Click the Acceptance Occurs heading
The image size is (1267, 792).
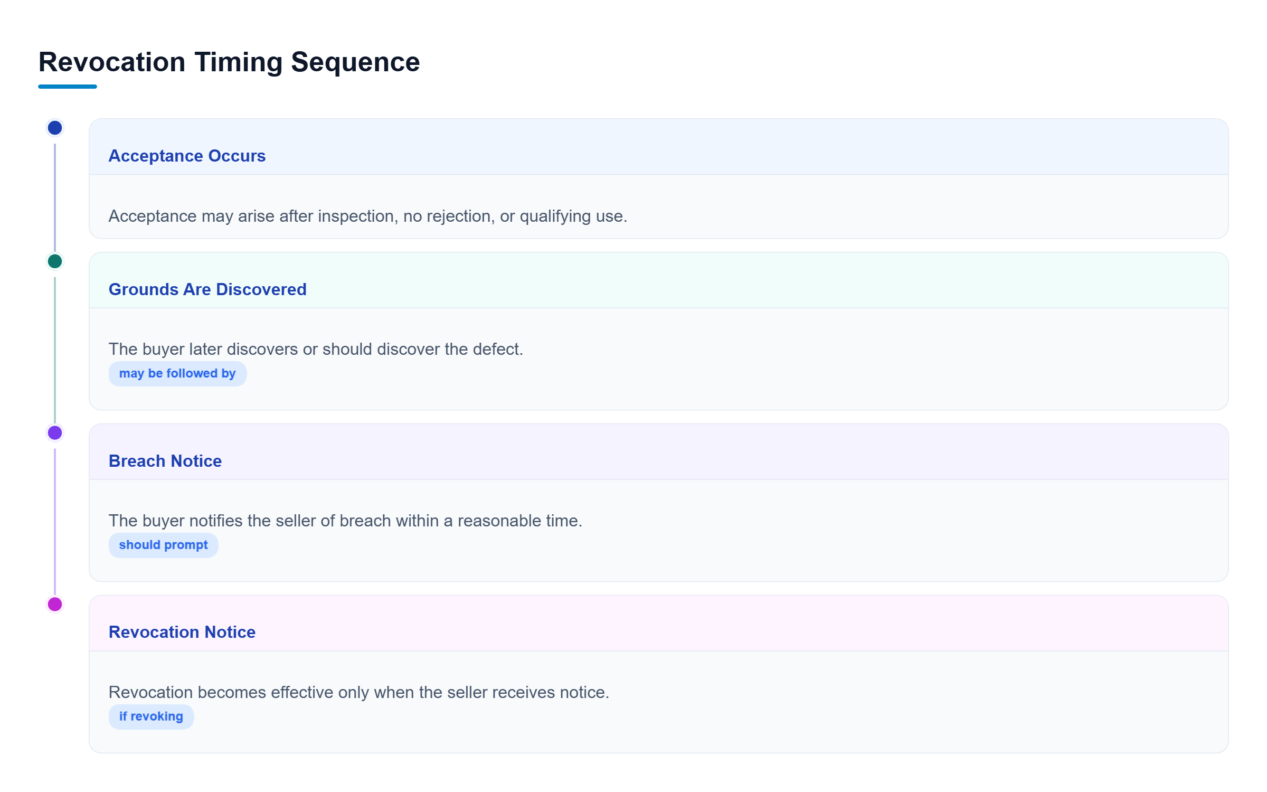(187, 156)
